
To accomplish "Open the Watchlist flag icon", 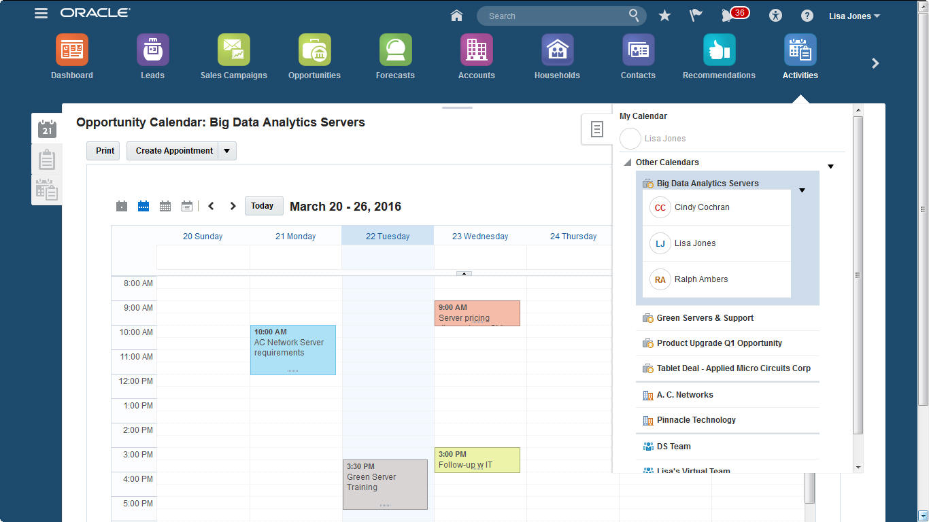I will click(x=696, y=16).
